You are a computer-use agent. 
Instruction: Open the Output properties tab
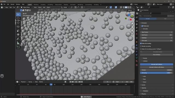pyautogui.click(x=137, y=24)
